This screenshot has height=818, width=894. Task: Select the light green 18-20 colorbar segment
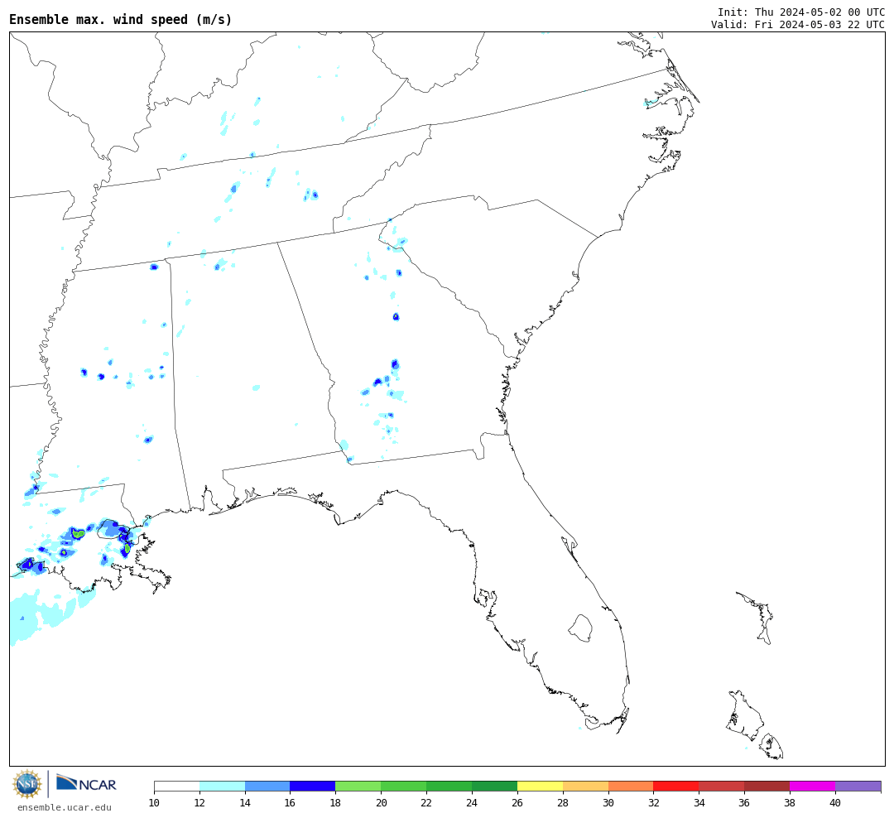pos(358,786)
